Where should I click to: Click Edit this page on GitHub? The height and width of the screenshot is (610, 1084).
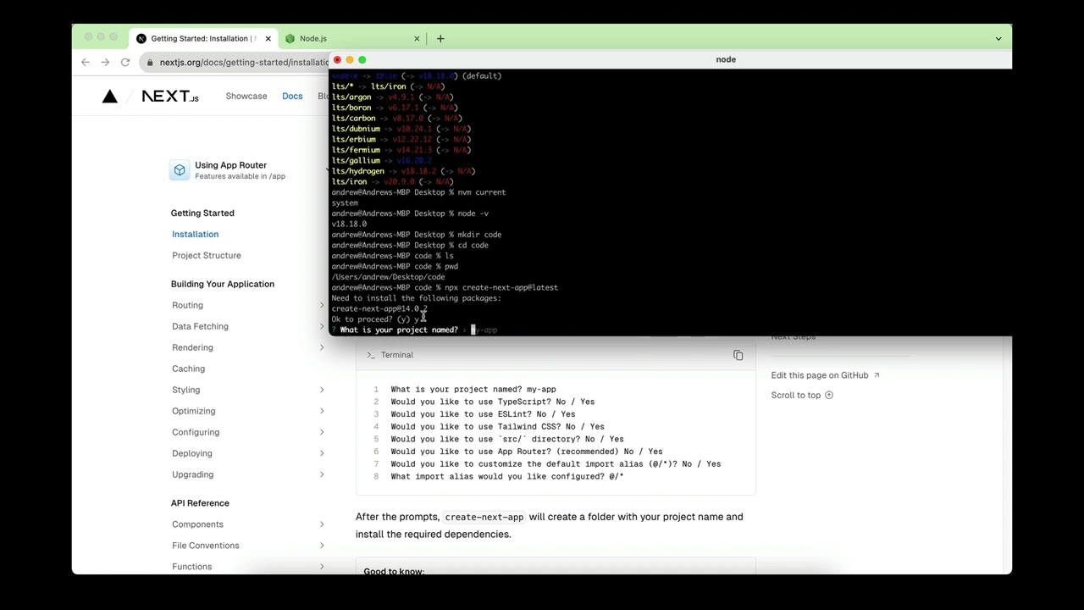point(825,375)
